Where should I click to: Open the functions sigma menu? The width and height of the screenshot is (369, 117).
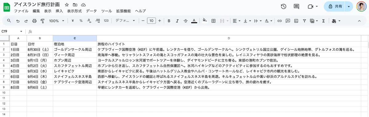(323, 21)
